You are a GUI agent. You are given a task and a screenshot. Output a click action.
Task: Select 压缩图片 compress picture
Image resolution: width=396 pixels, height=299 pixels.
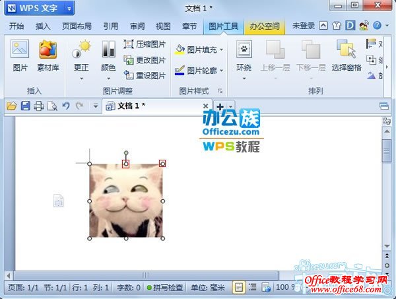click(145, 44)
